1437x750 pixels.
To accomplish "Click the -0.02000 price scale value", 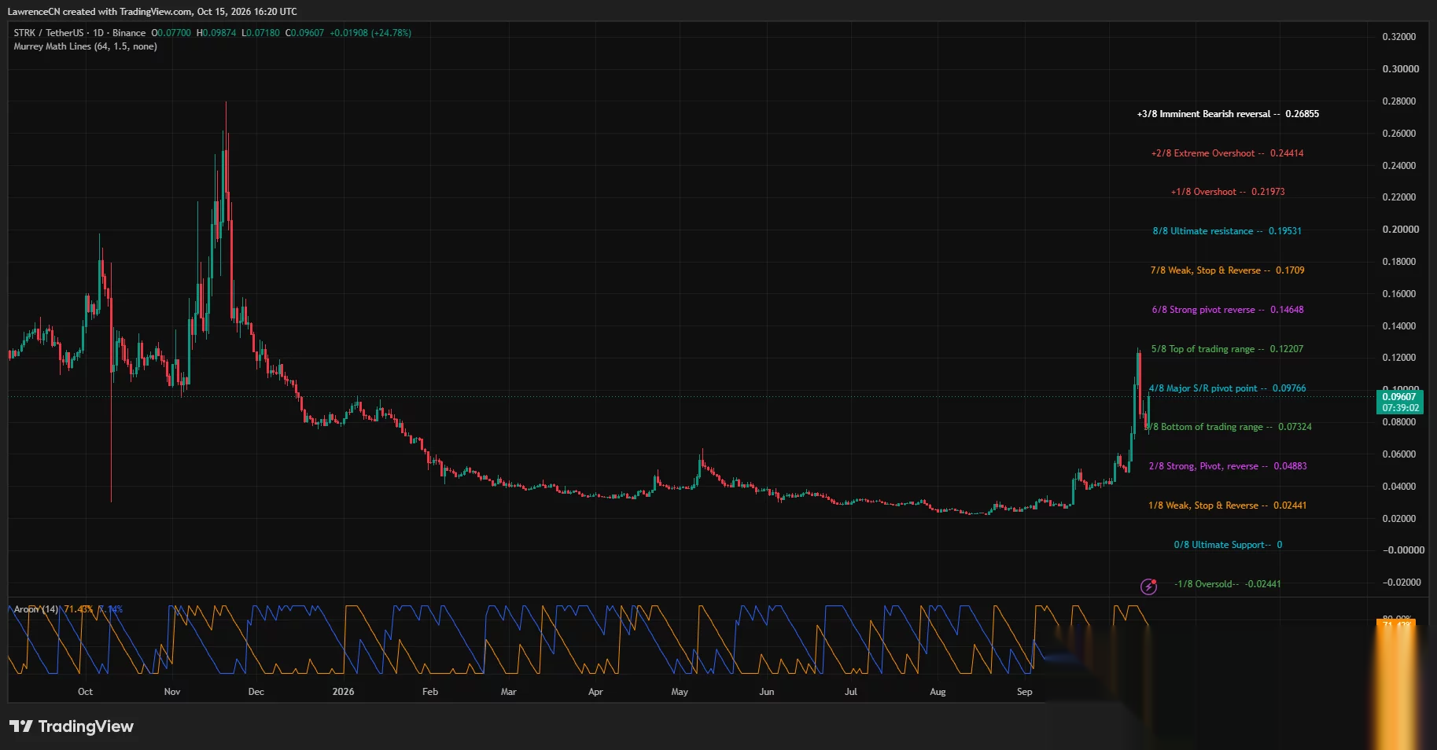I will coord(1402,583).
